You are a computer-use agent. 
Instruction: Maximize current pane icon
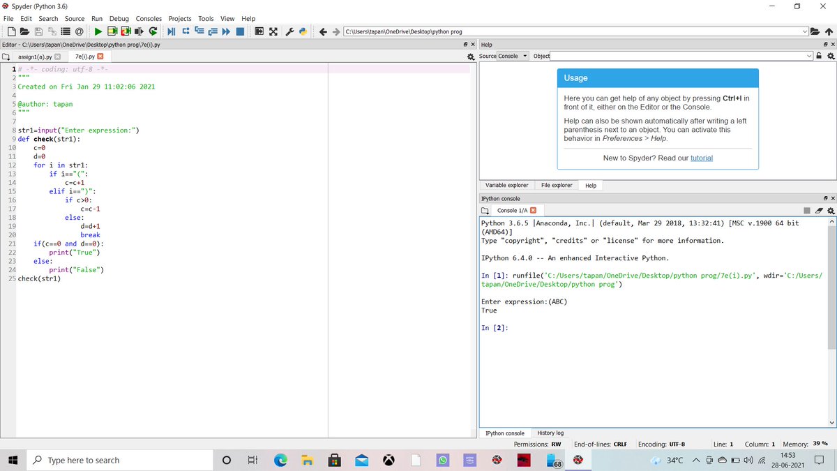pos(259,31)
